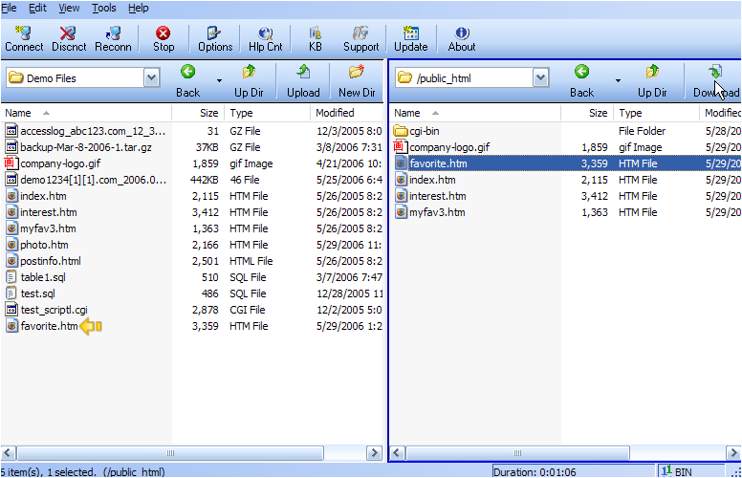This screenshot has width=742, height=478.
Task: Go Back in the local Demo Files pane
Action: coord(187,81)
